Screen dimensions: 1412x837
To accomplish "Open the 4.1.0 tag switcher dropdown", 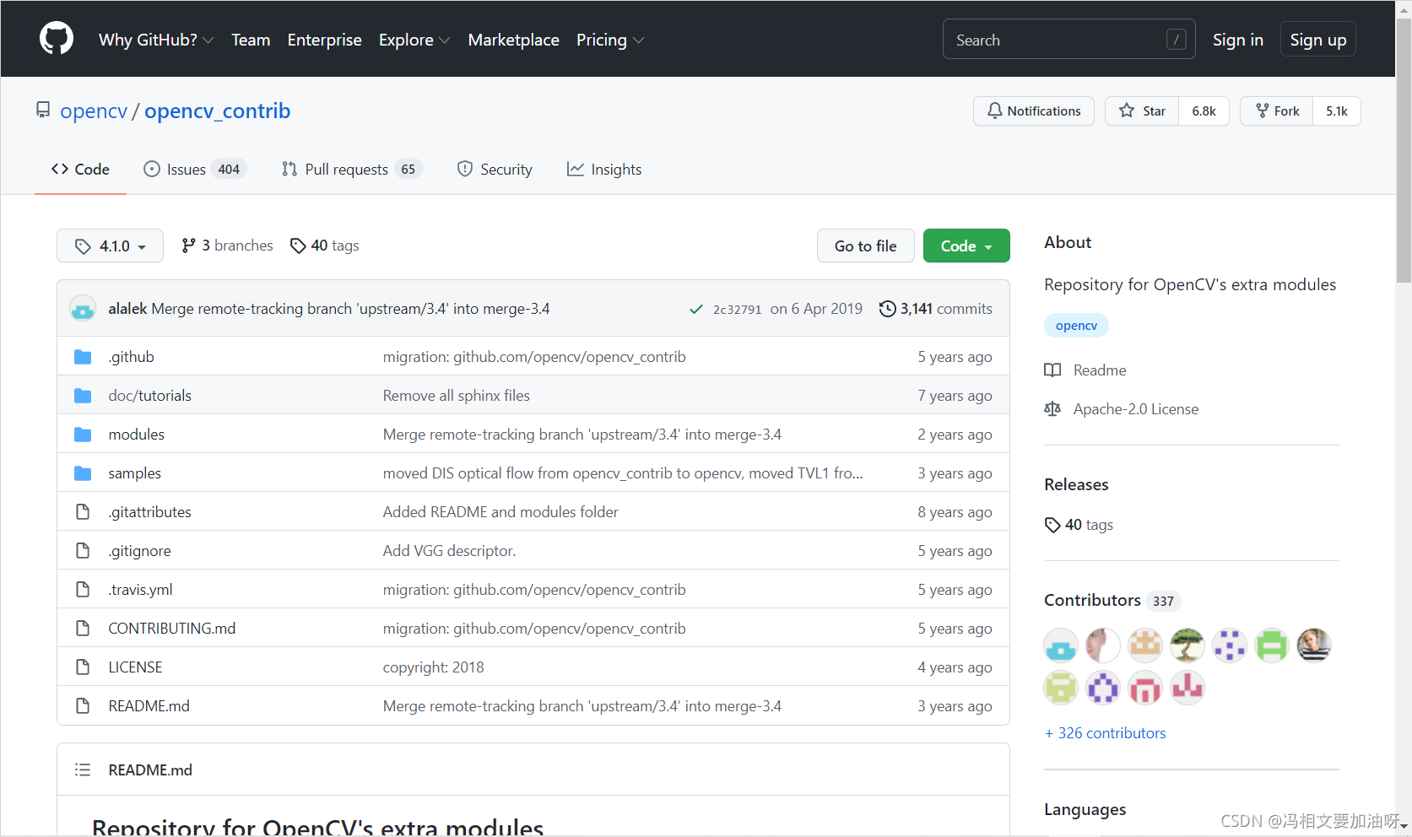I will point(110,246).
